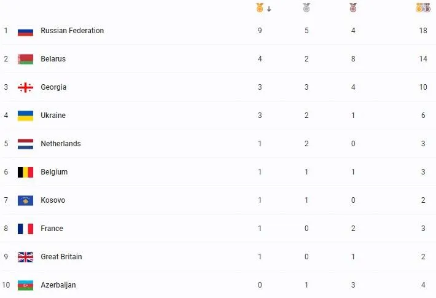Image resolution: width=436 pixels, height=298 pixels.
Task: Click the Great Britain flag icon
Action: (25, 257)
